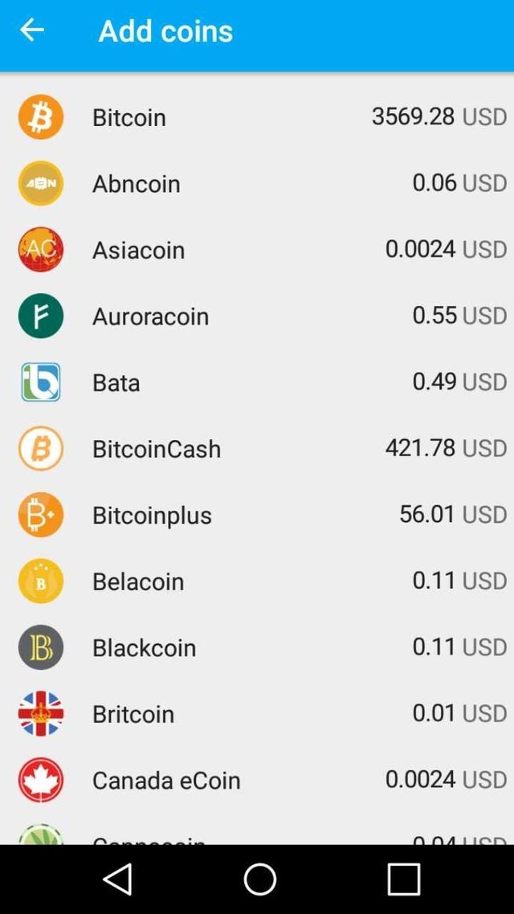This screenshot has width=514, height=914.
Task: Tap the yellow Abncoin logo icon
Action: click(x=41, y=183)
